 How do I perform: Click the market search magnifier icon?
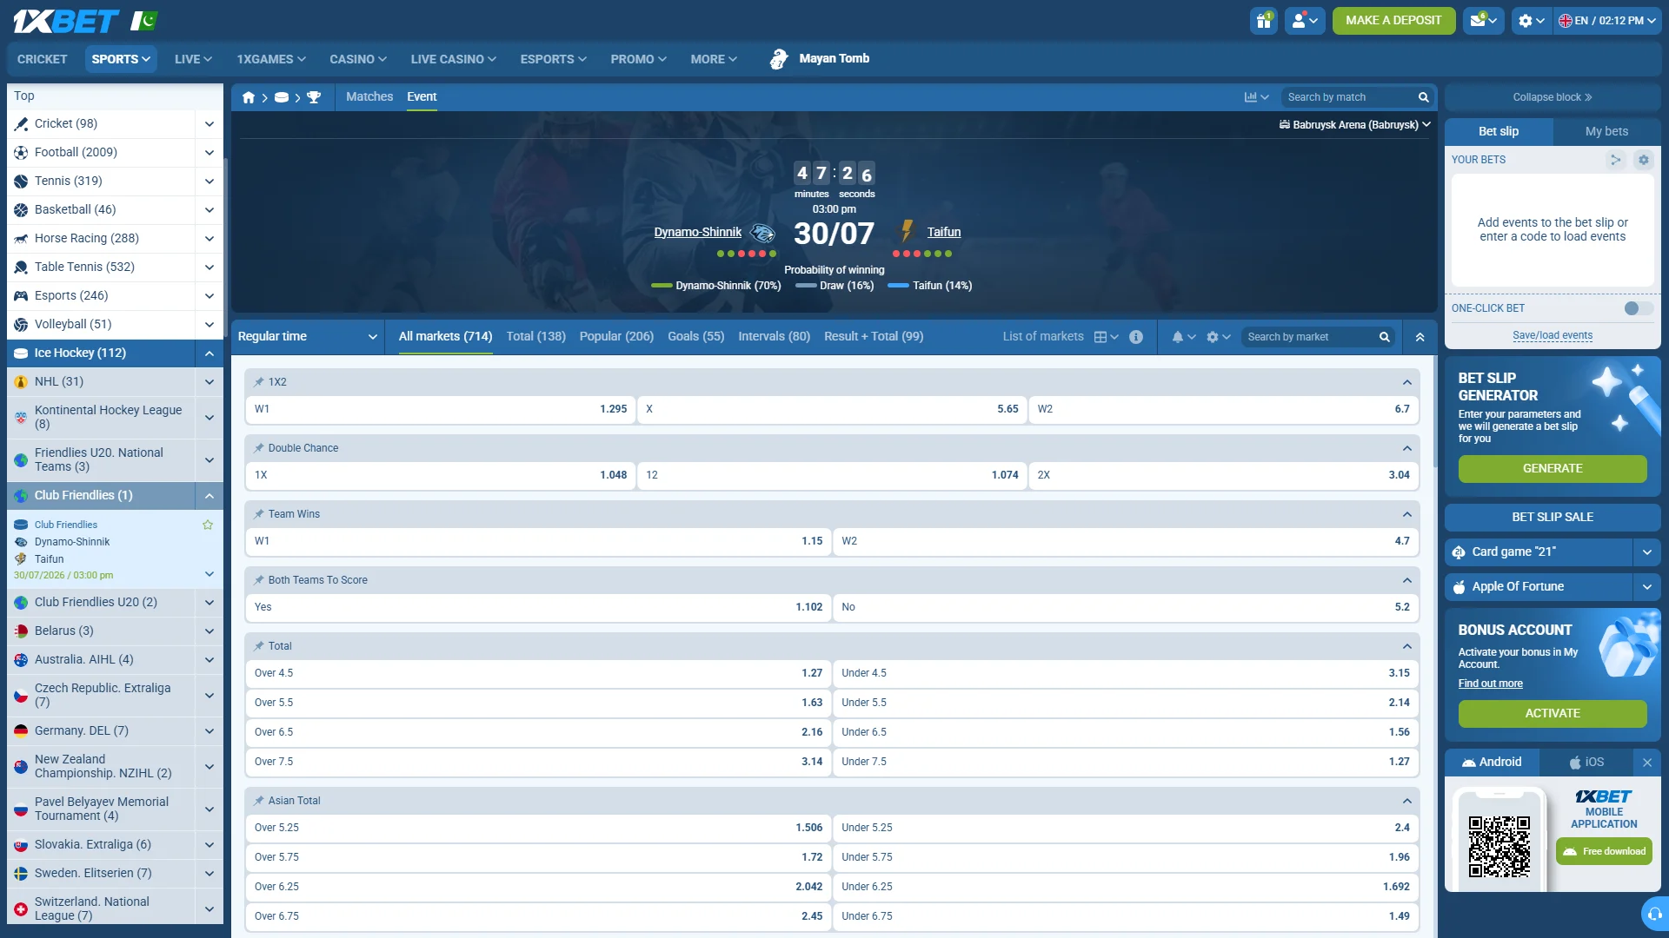[x=1385, y=337]
